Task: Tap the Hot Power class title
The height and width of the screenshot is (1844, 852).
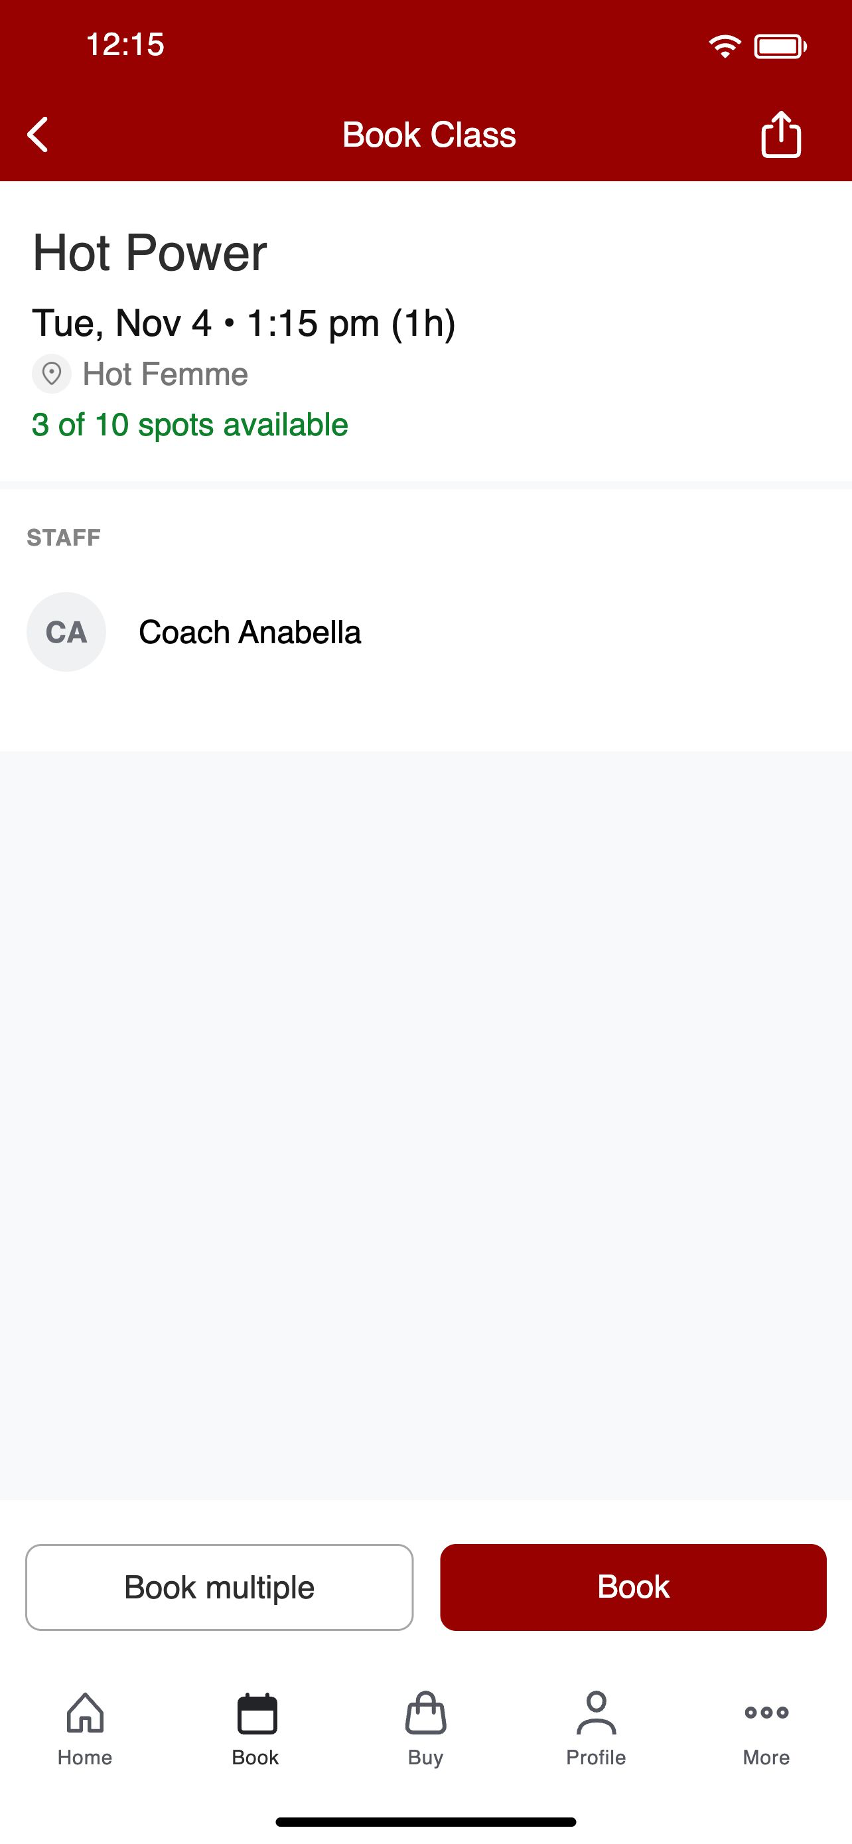Action: (149, 253)
